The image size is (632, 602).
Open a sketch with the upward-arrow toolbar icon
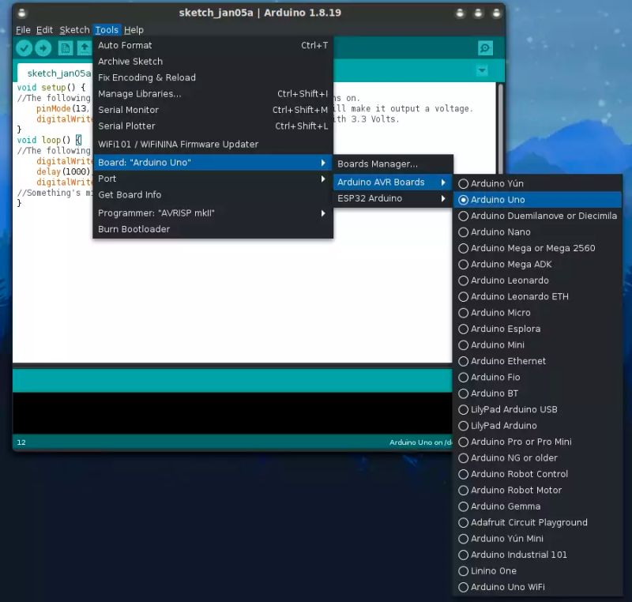[88, 47]
